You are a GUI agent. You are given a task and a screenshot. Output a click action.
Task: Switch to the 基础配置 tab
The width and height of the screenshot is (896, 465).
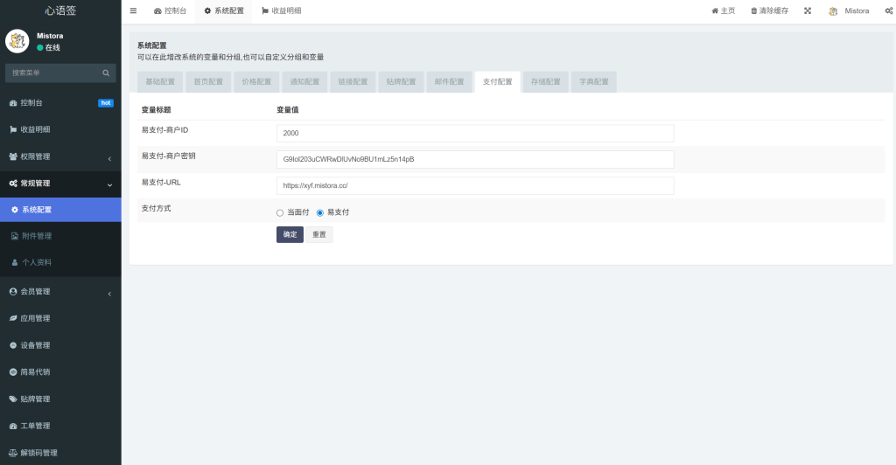(x=160, y=81)
